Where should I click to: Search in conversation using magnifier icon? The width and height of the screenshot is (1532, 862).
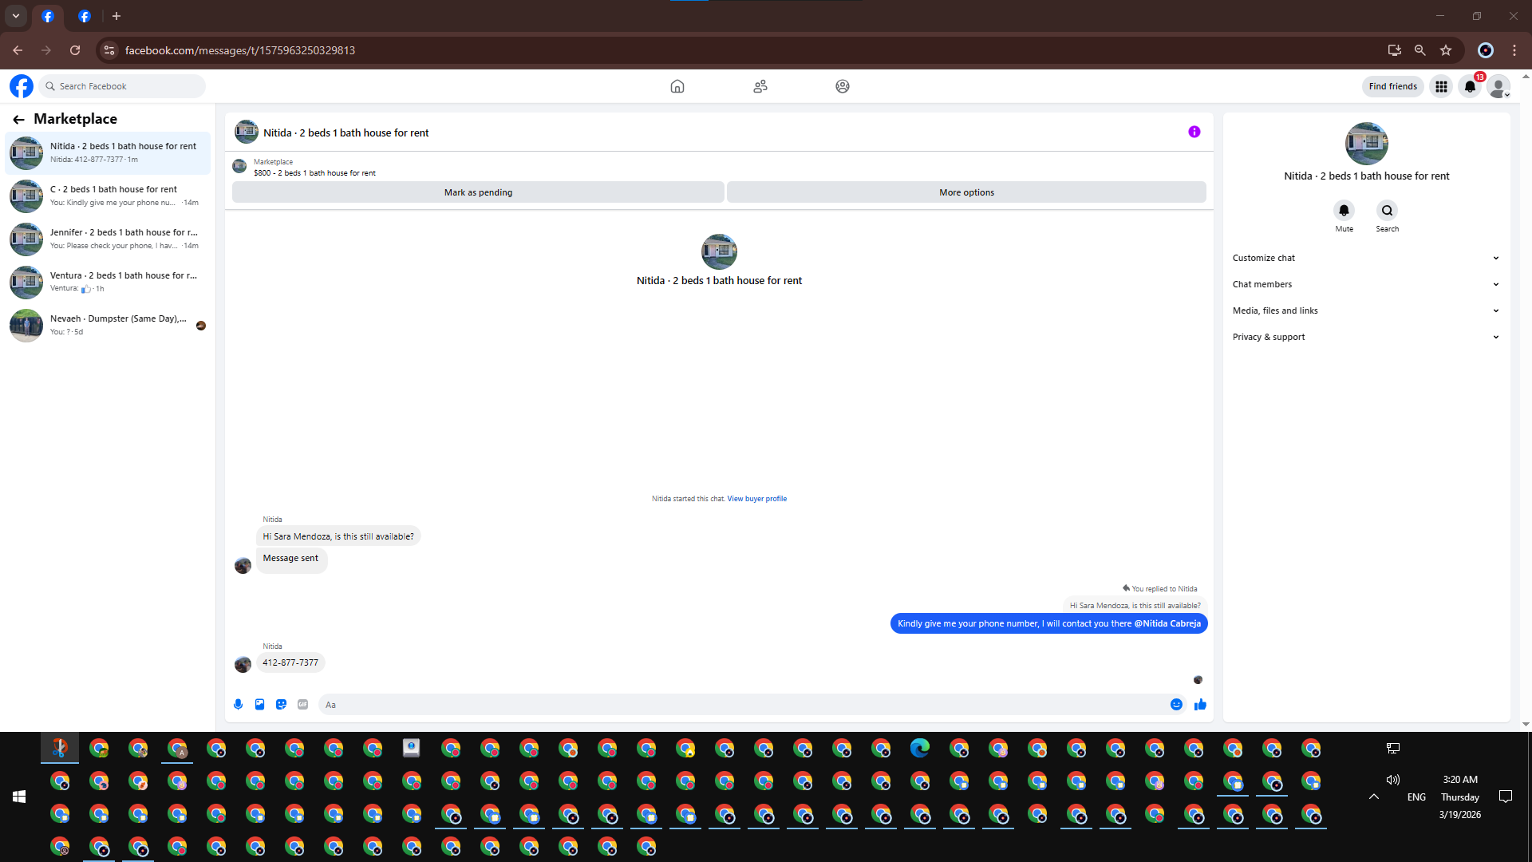click(1387, 211)
